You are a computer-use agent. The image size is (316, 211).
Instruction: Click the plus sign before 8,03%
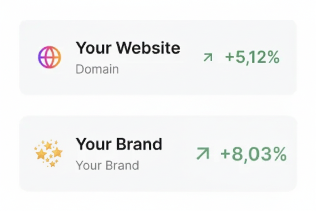pyautogui.click(x=225, y=154)
